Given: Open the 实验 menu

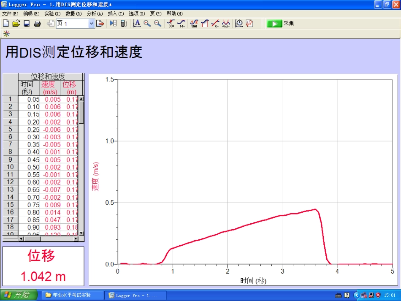Looking at the screenshot, I should point(52,14).
